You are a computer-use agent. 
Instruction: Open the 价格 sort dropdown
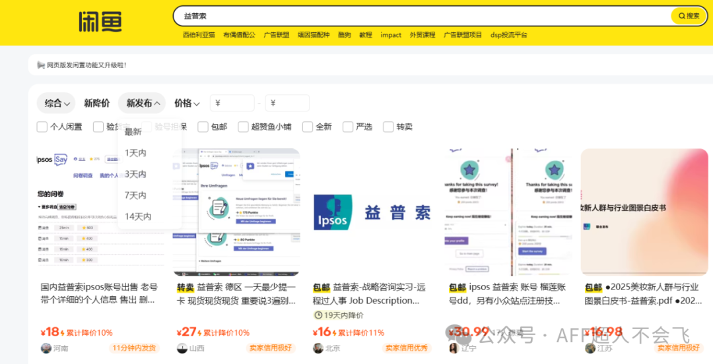pos(187,103)
